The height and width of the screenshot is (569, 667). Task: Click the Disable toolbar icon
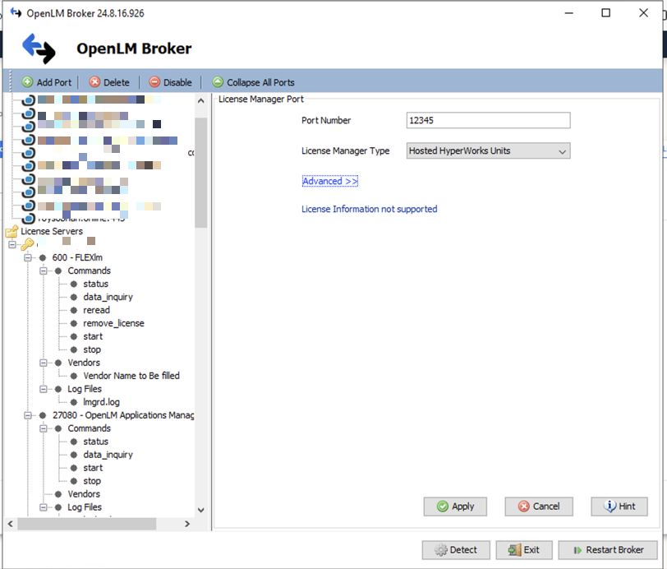154,82
